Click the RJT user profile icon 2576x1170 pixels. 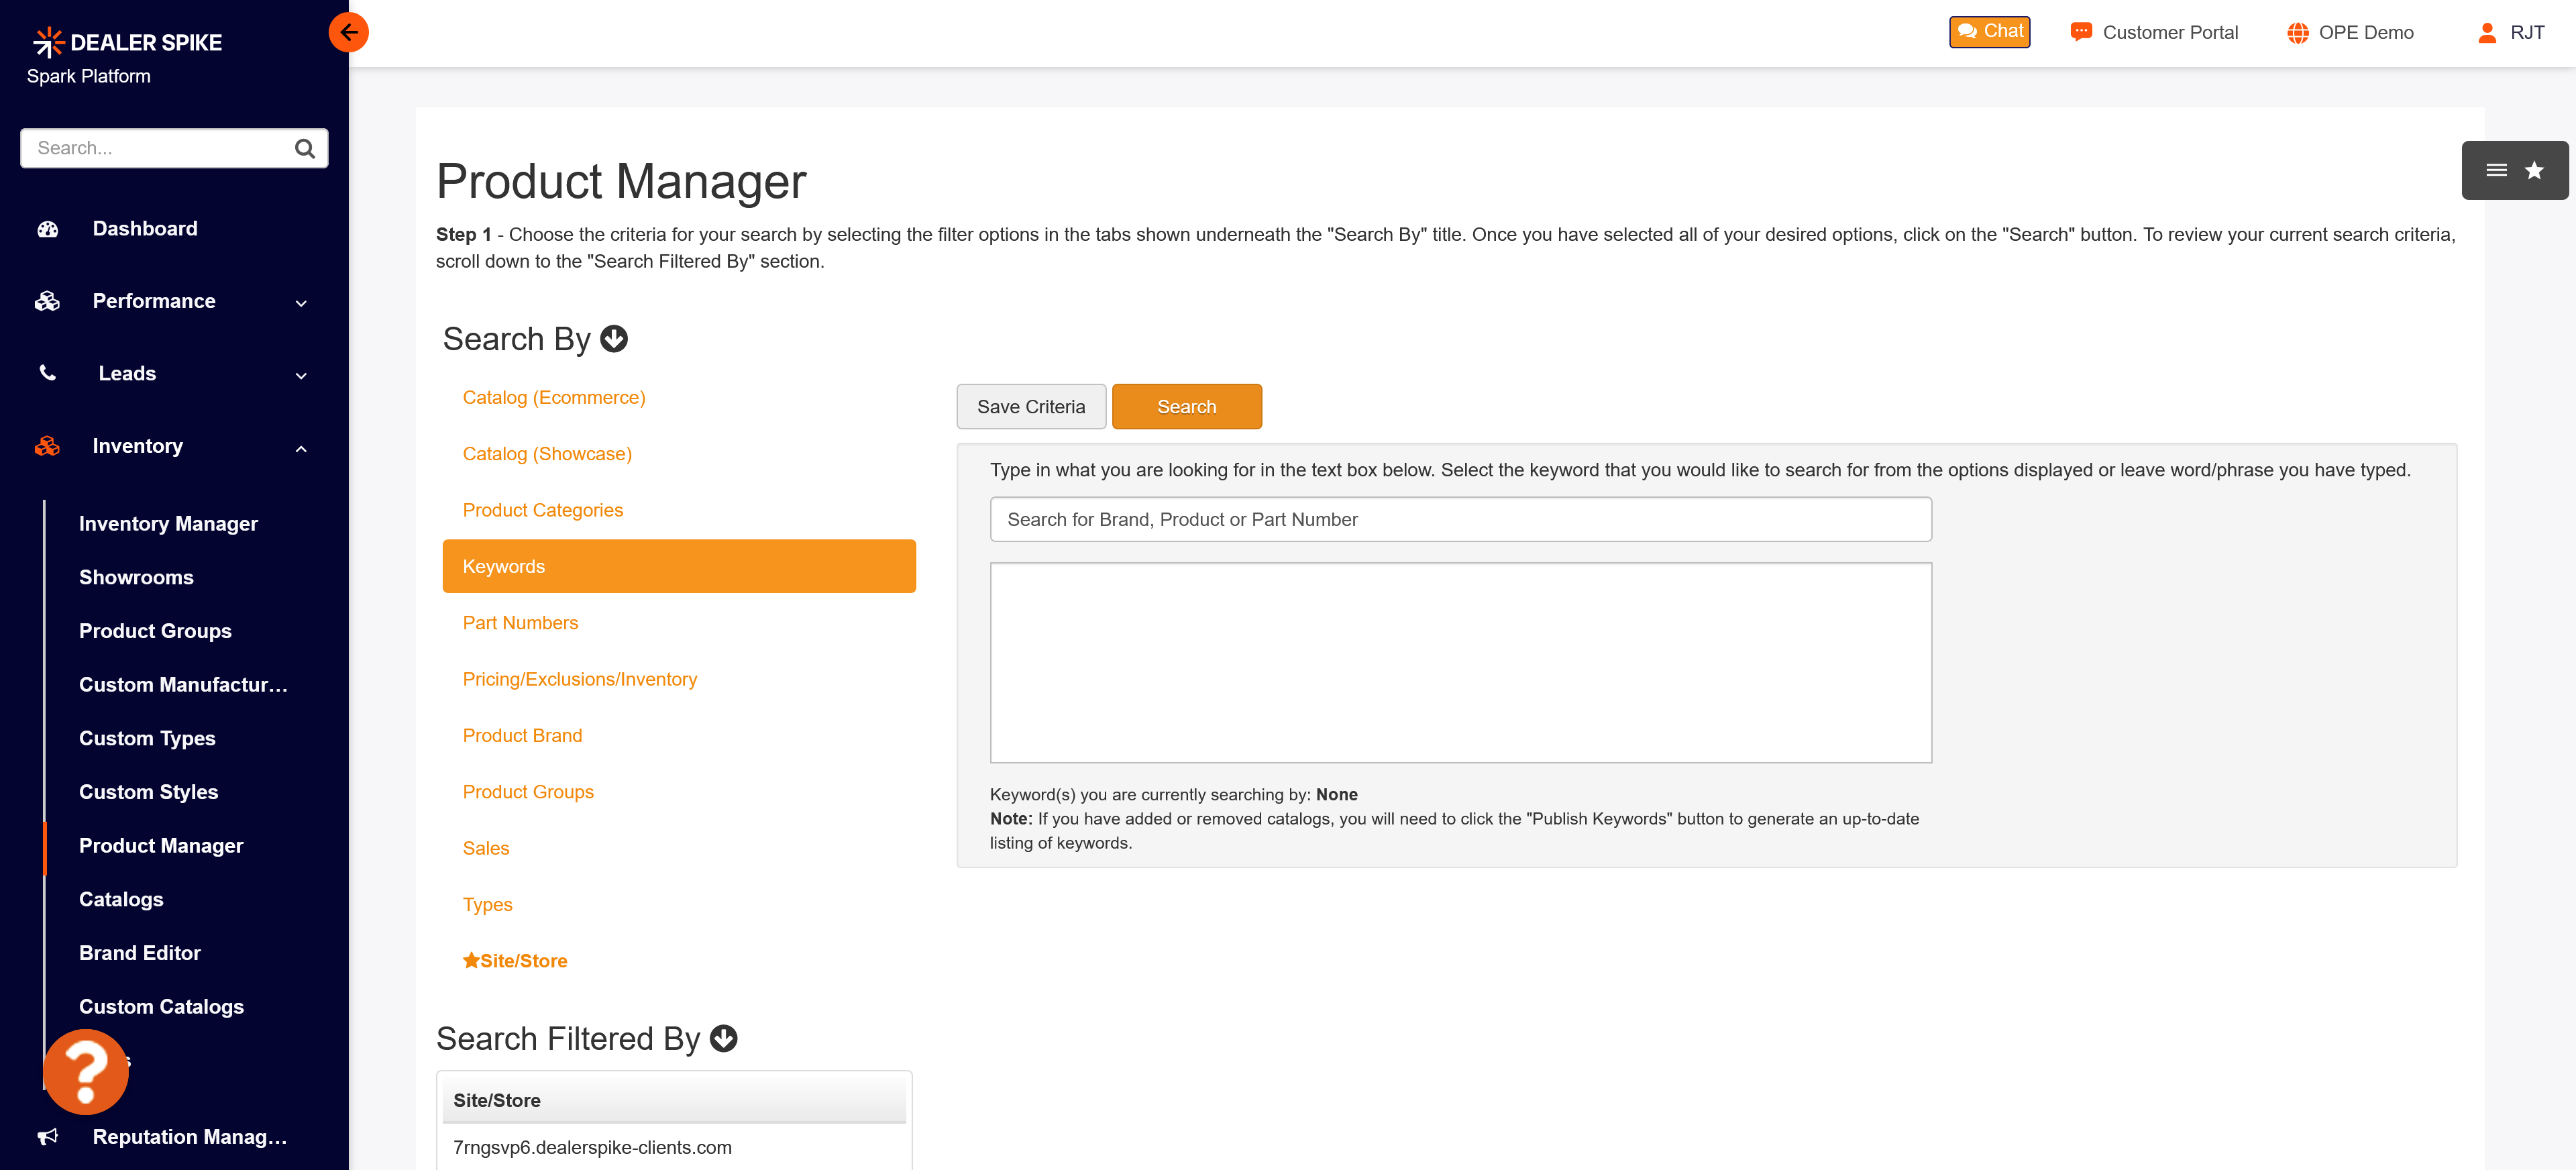coord(2487,33)
